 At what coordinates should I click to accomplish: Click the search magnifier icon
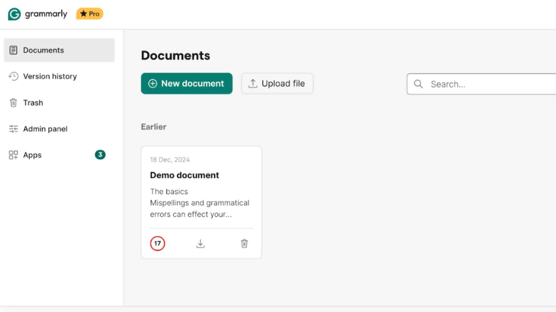pos(418,84)
